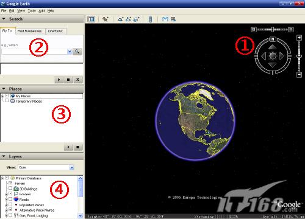Click the My Places globe icon
The width and height of the screenshot is (305, 219).
[13, 96]
